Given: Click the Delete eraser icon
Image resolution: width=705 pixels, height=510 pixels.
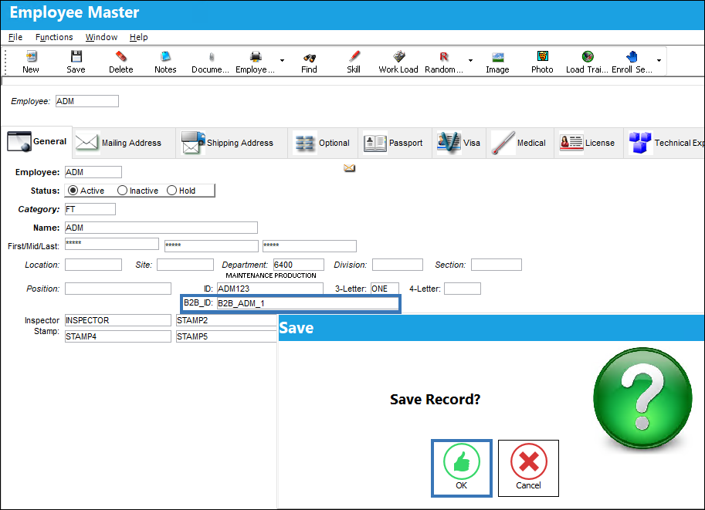Looking at the screenshot, I should (x=121, y=56).
